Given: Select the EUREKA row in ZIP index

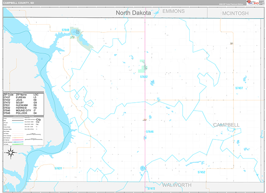Looking at the screenshot, I should point(20,97).
